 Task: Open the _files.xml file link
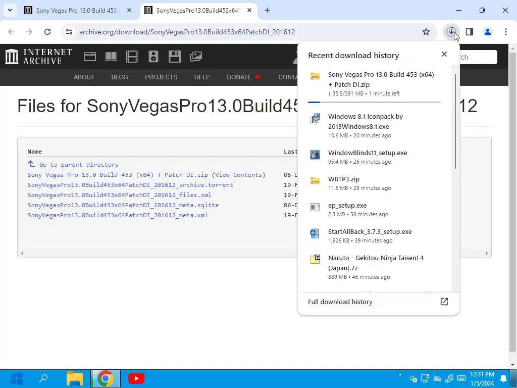[119, 195]
